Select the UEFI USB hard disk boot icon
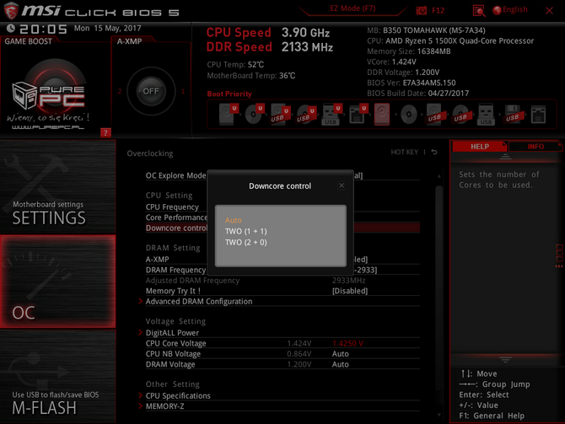The image size is (565, 424). pos(280,114)
